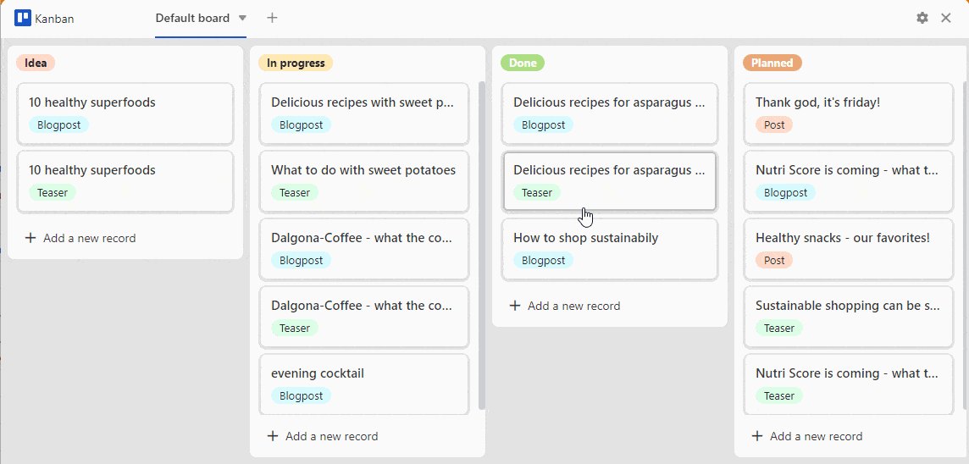Screen dimensions: 969x464
Task: Click the Kanban logo icon
Action: click(x=23, y=18)
